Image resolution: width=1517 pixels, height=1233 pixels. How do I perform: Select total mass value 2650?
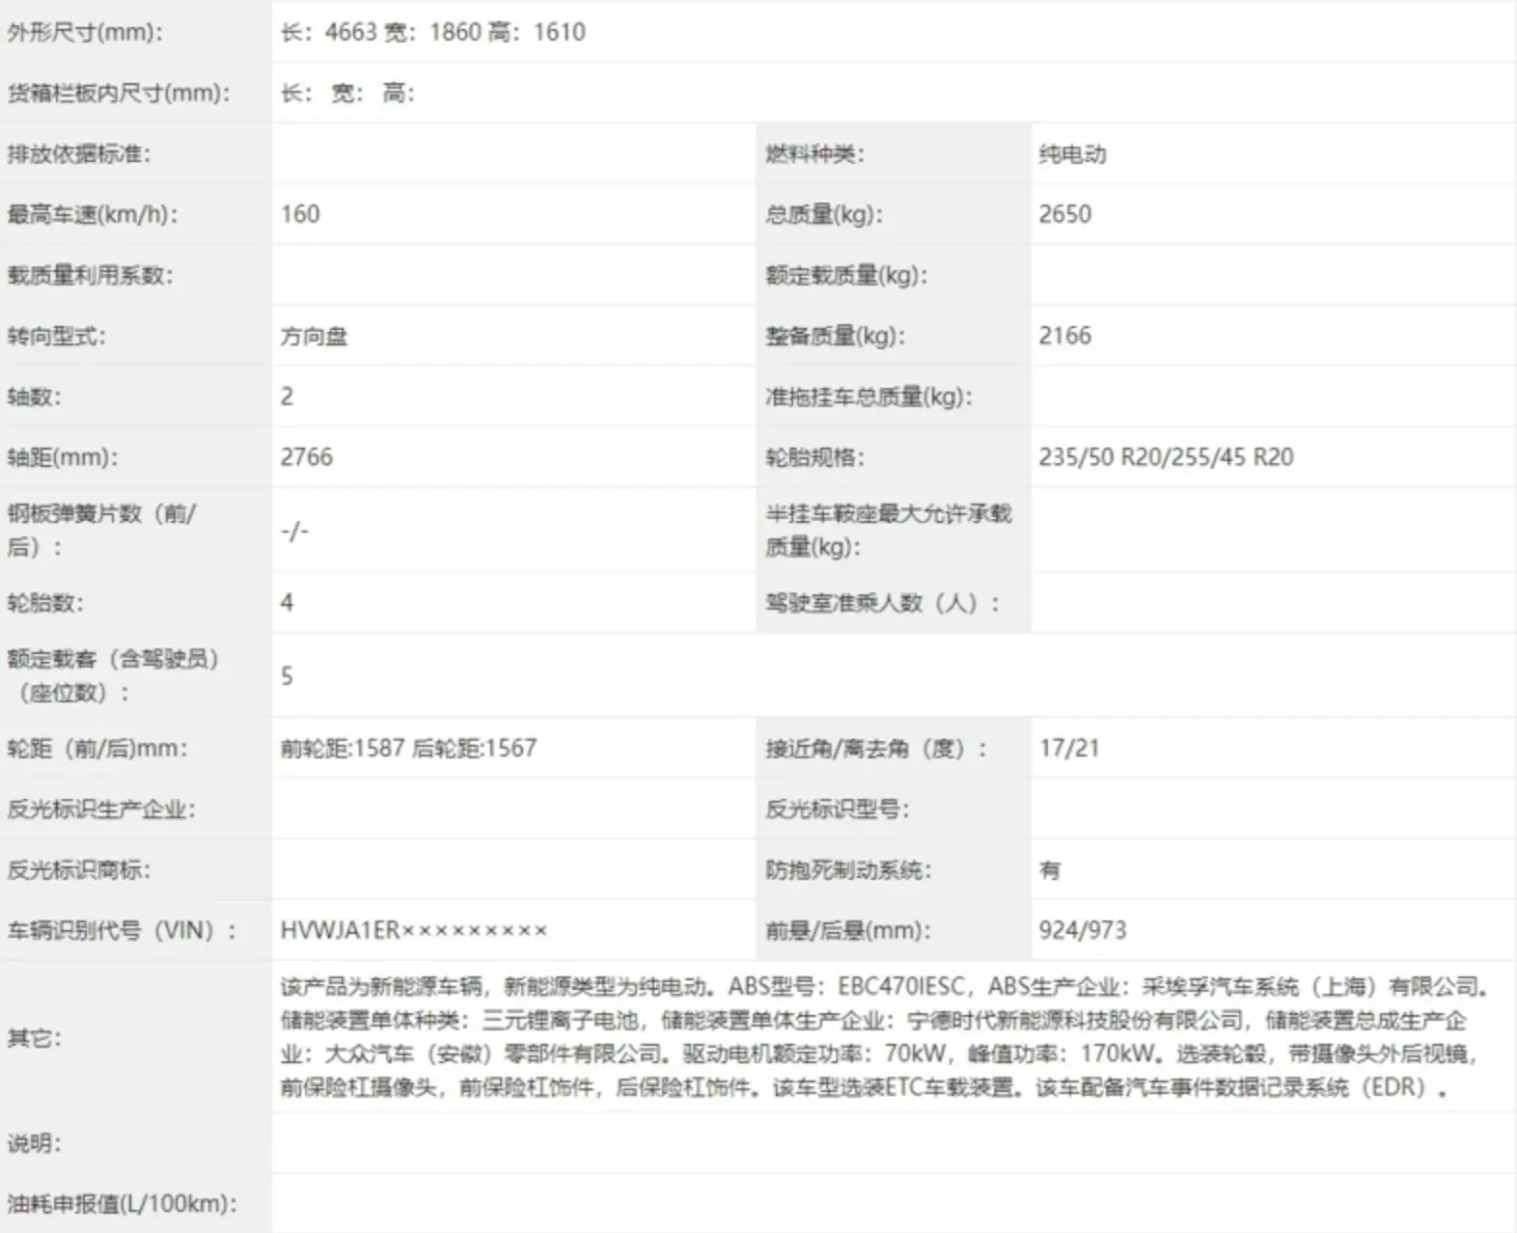click(1064, 214)
